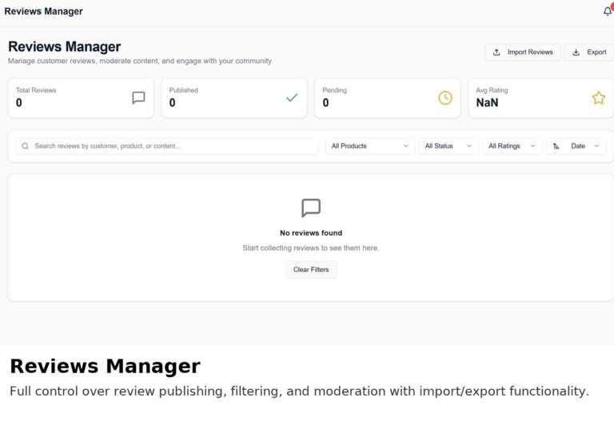Image resolution: width=614 pixels, height=441 pixels.
Task: Click the magnifier icon in search box
Action: point(25,146)
